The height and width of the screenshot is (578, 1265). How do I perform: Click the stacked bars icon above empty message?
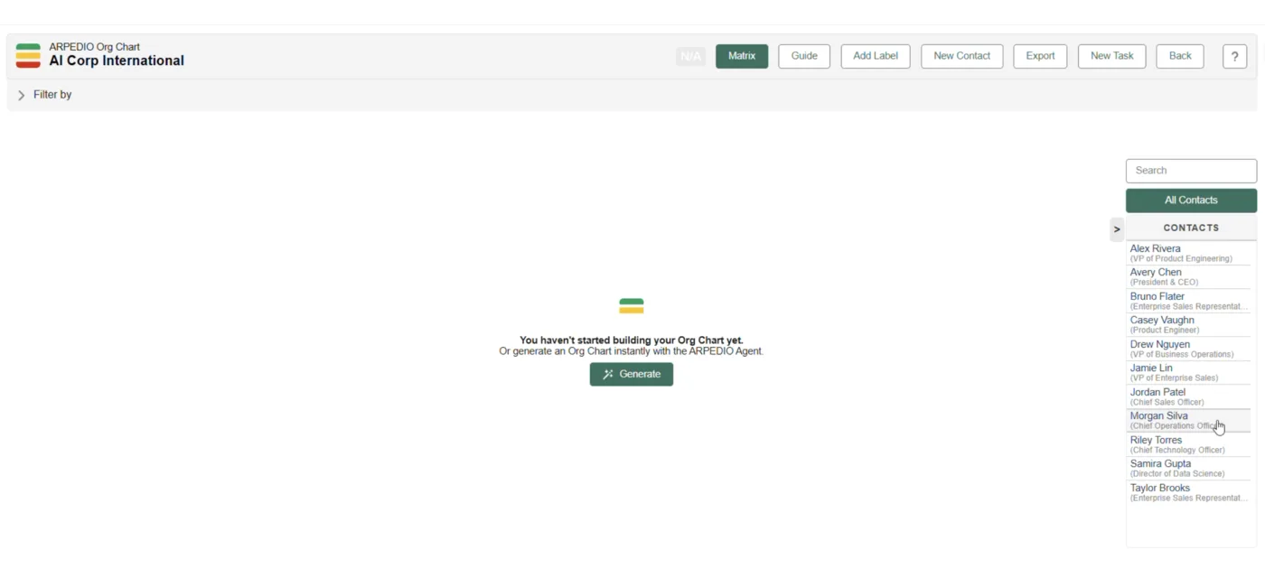click(x=631, y=306)
